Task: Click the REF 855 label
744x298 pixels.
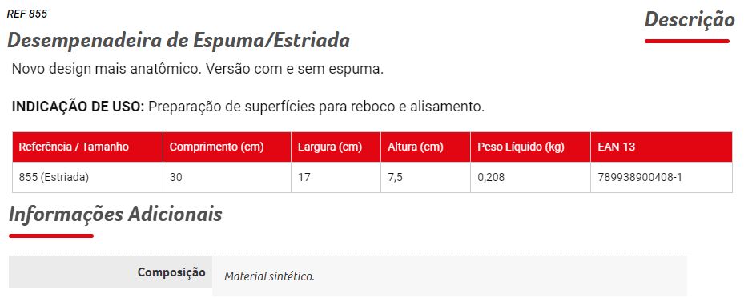Action: (27, 14)
